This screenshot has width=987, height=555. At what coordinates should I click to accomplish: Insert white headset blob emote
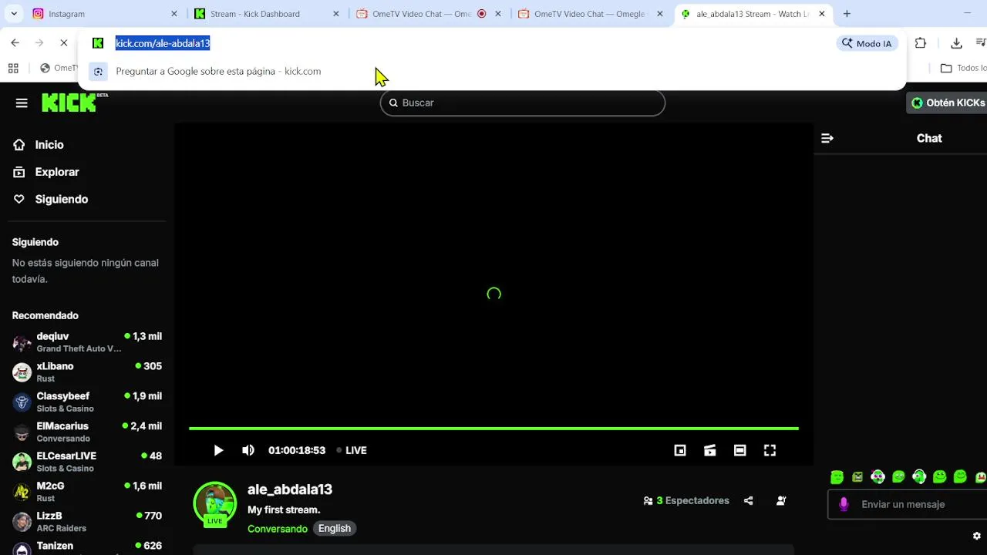pos(919,477)
